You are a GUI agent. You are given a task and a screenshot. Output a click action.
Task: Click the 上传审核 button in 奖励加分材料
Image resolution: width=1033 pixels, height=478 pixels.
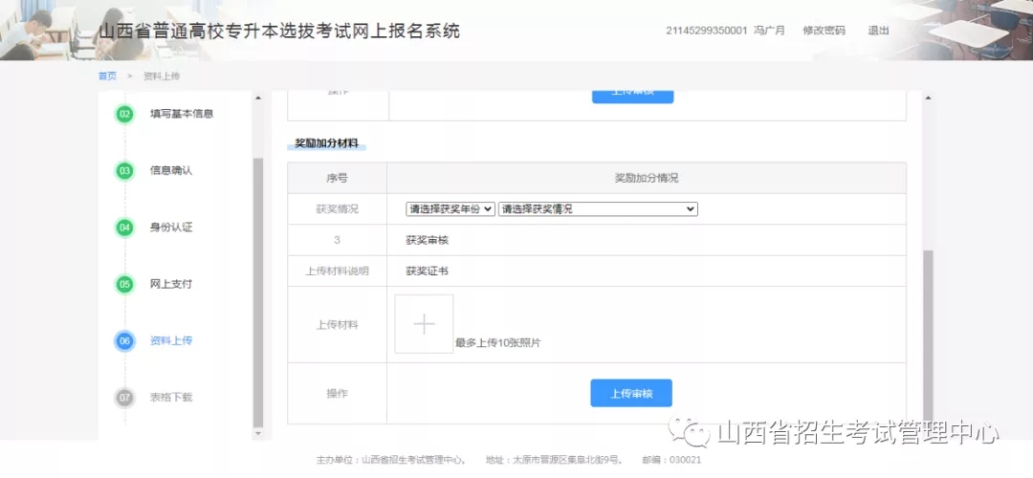click(631, 393)
